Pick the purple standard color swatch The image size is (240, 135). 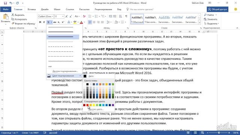(x=113, y=105)
